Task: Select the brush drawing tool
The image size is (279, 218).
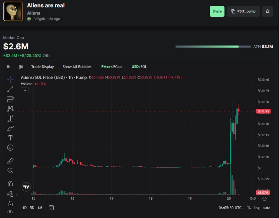Action: click(x=10, y=128)
